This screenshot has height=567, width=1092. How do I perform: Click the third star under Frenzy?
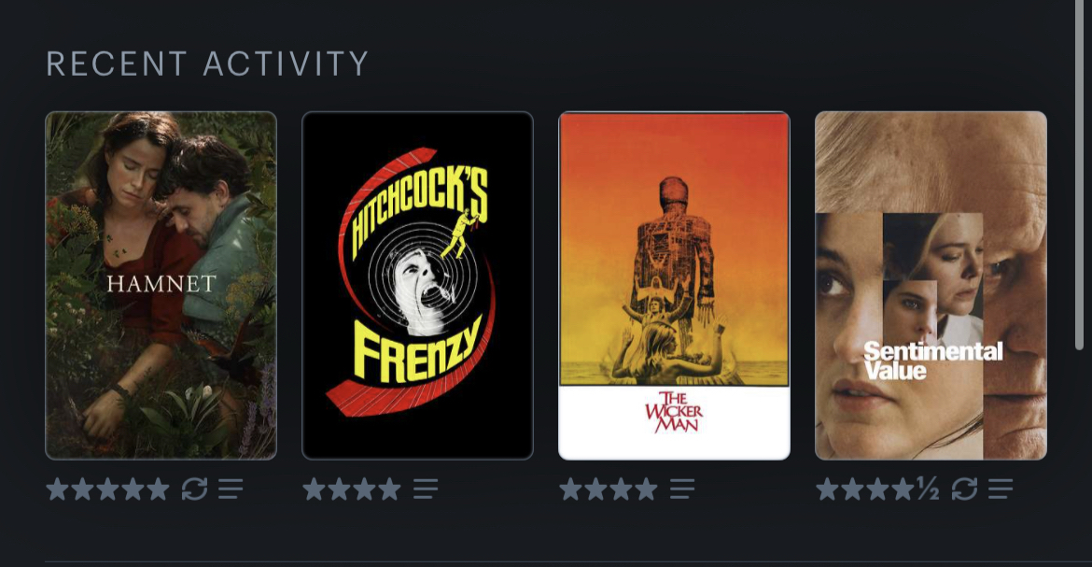click(364, 489)
